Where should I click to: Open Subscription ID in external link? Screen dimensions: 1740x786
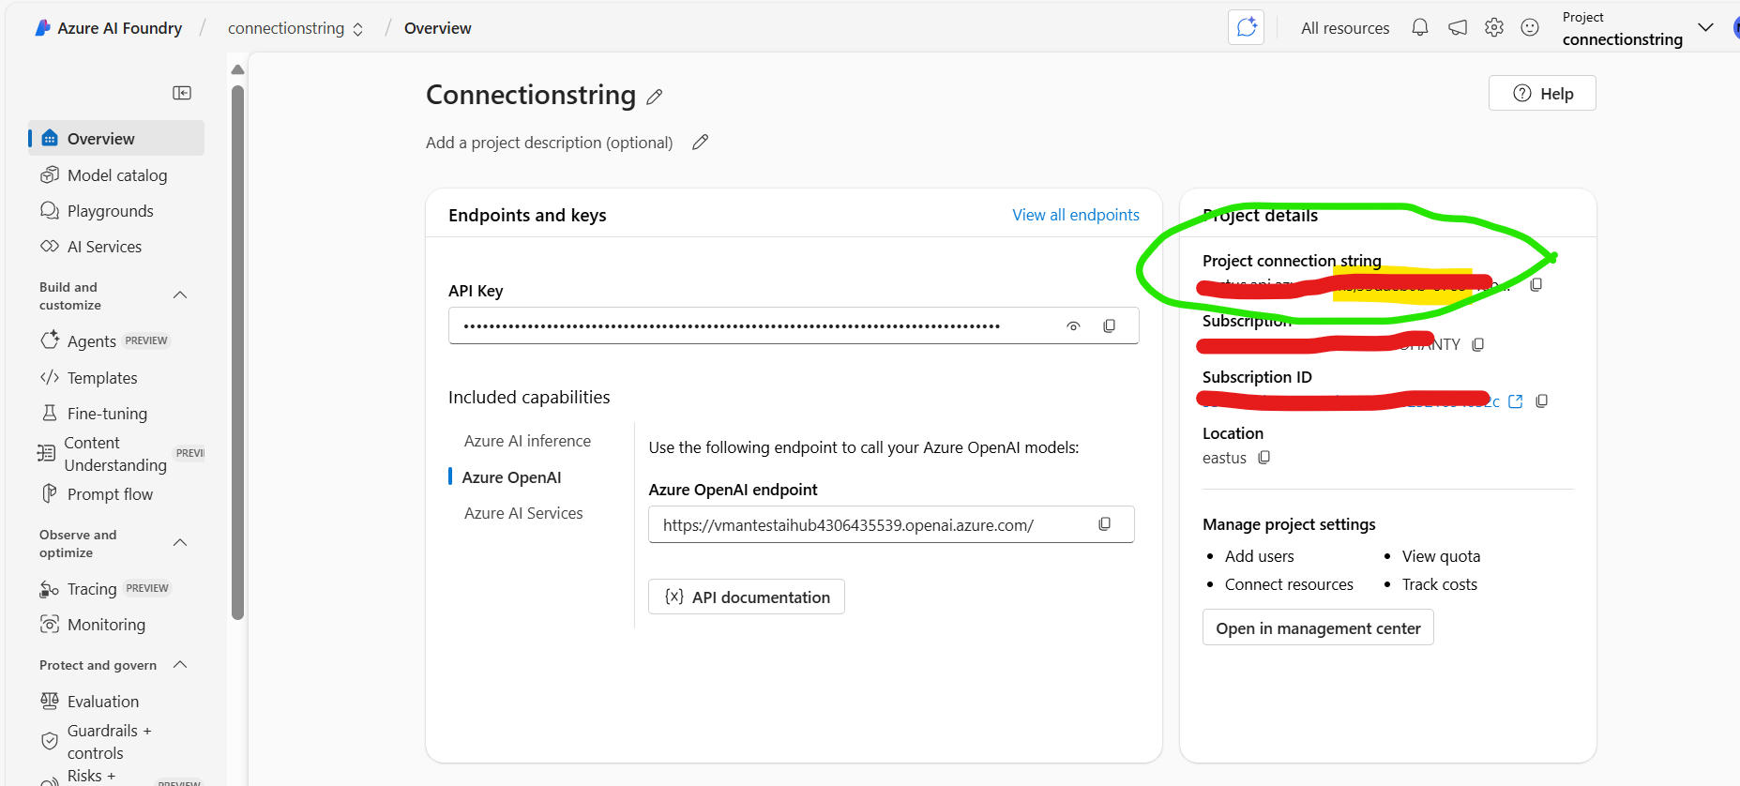tap(1515, 401)
